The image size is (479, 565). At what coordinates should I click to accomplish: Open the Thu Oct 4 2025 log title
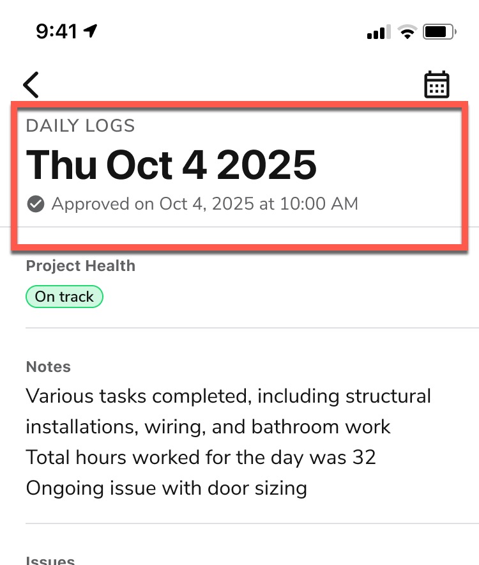point(171,164)
